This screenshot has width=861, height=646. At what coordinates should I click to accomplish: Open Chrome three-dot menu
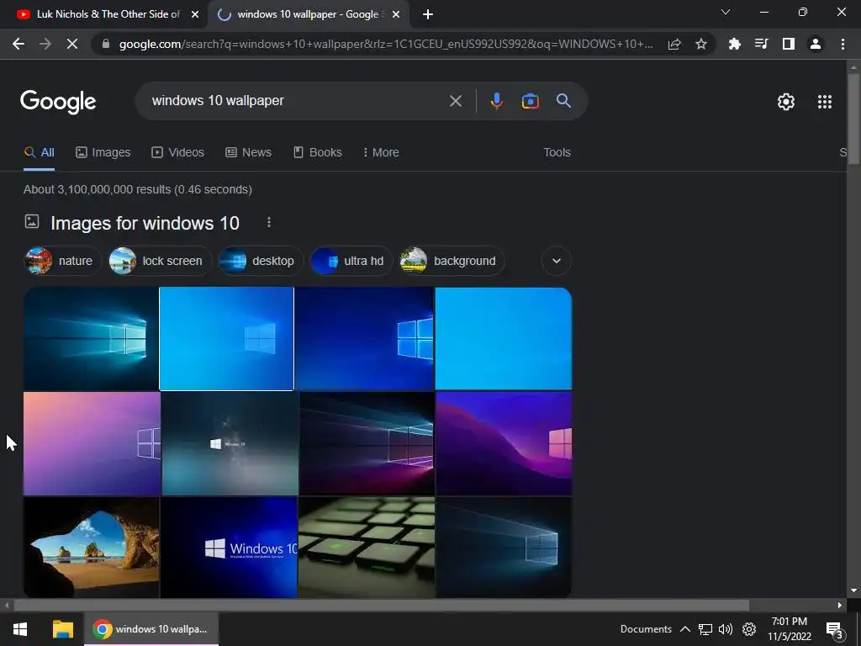point(843,44)
